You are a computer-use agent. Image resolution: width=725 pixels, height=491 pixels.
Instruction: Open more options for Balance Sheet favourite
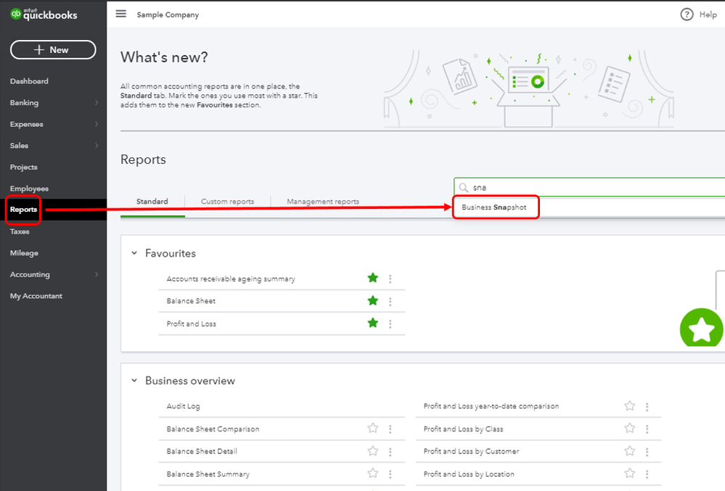point(390,301)
